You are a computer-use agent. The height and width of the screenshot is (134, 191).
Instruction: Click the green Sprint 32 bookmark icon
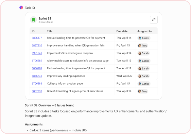click(33, 20)
